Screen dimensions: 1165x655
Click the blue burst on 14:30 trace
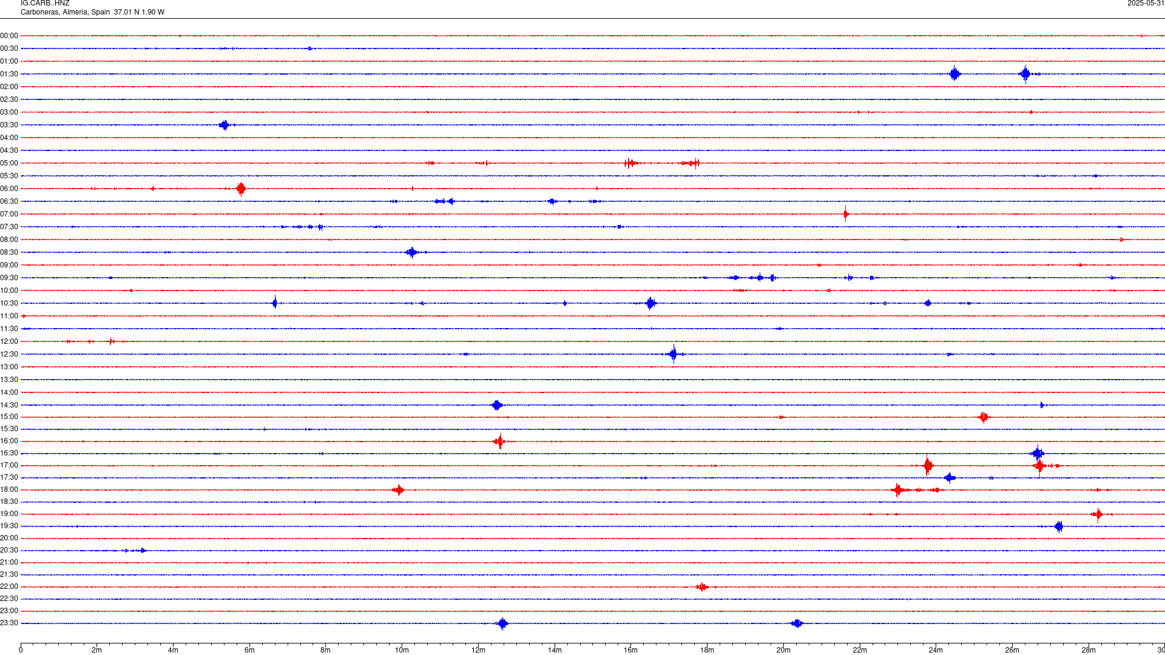(497, 405)
